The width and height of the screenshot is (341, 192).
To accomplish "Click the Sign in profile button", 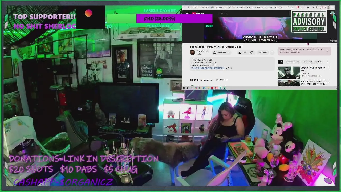I will pyautogui.click(x=326, y=7).
